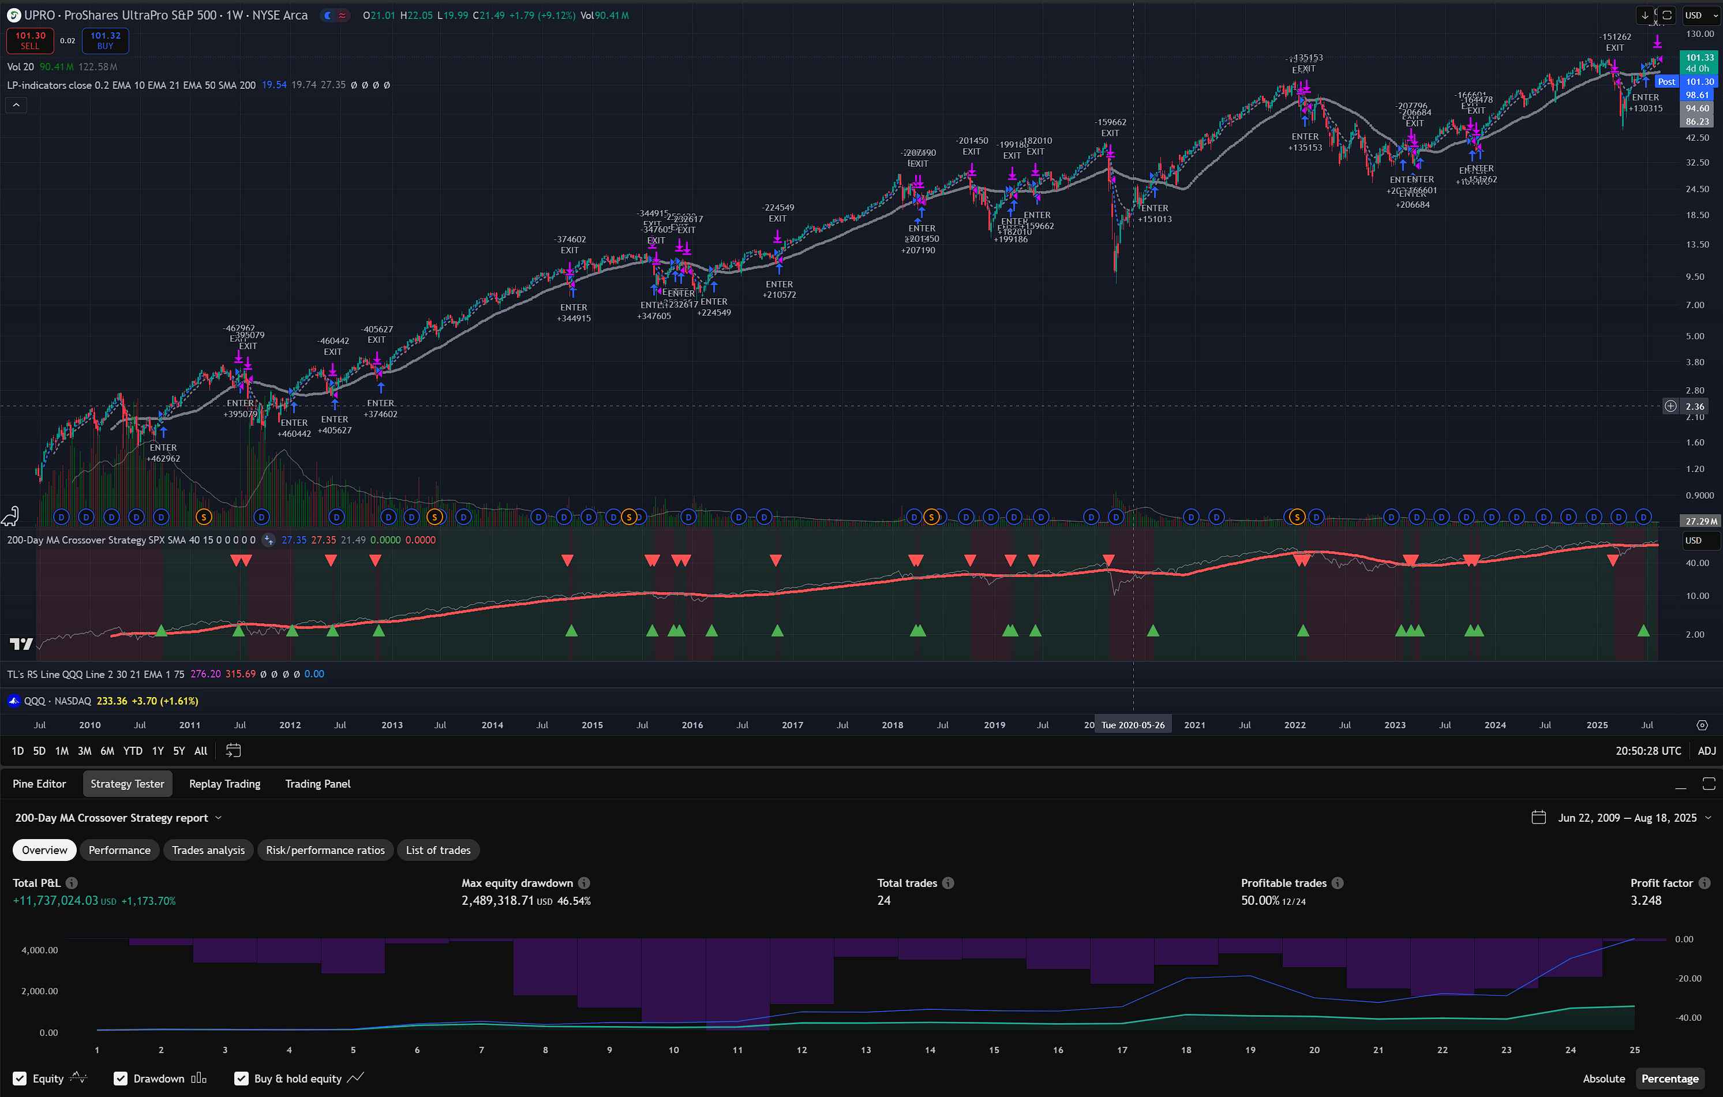Toggle the ADJ adjusted data button
This screenshot has width=1723, height=1097.
point(1706,751)
